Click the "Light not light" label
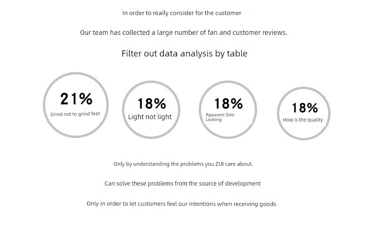The height and width of the screenshot is (243, 372). [x=150, y=117]
